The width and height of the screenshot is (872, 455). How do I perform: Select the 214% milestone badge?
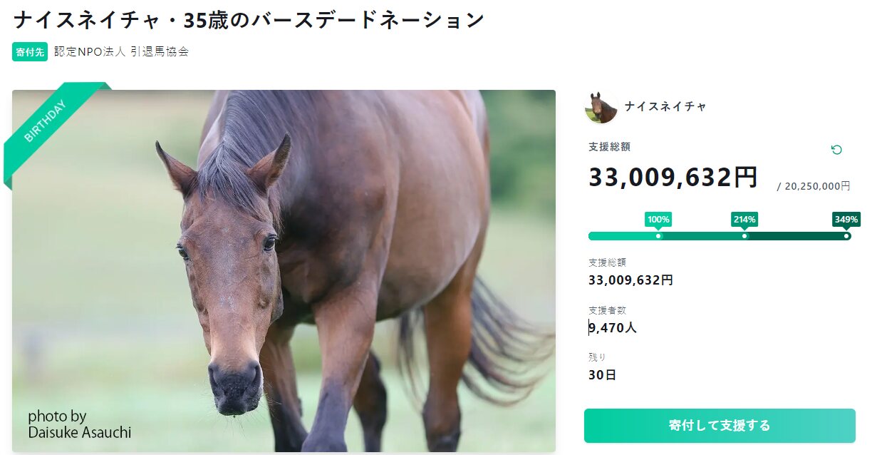744,220
